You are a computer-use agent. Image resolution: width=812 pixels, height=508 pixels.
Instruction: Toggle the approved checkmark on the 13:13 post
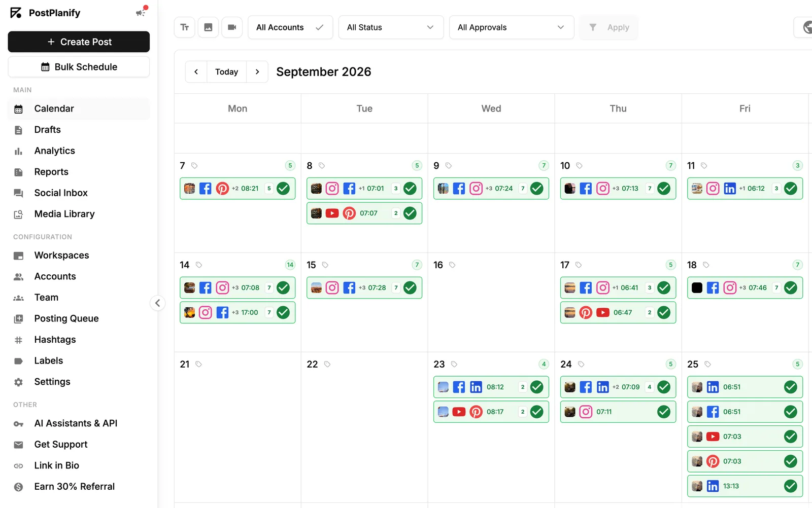tap(791, 486)
